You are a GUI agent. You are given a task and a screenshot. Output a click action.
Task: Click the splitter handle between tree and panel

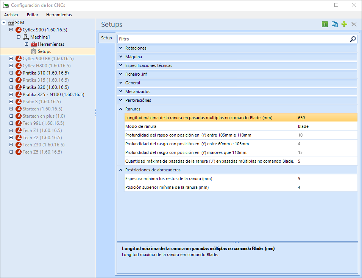coord(95,112)
